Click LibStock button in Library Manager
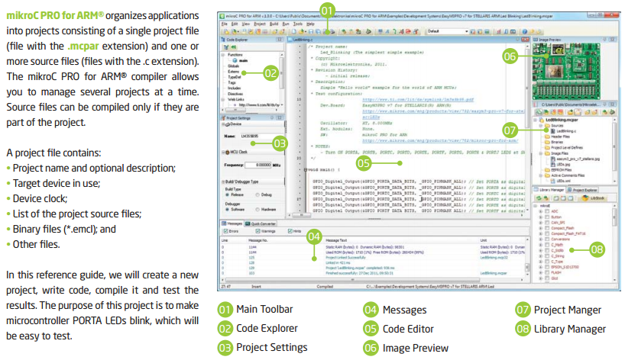625x360 pixels. coord(594,198)
